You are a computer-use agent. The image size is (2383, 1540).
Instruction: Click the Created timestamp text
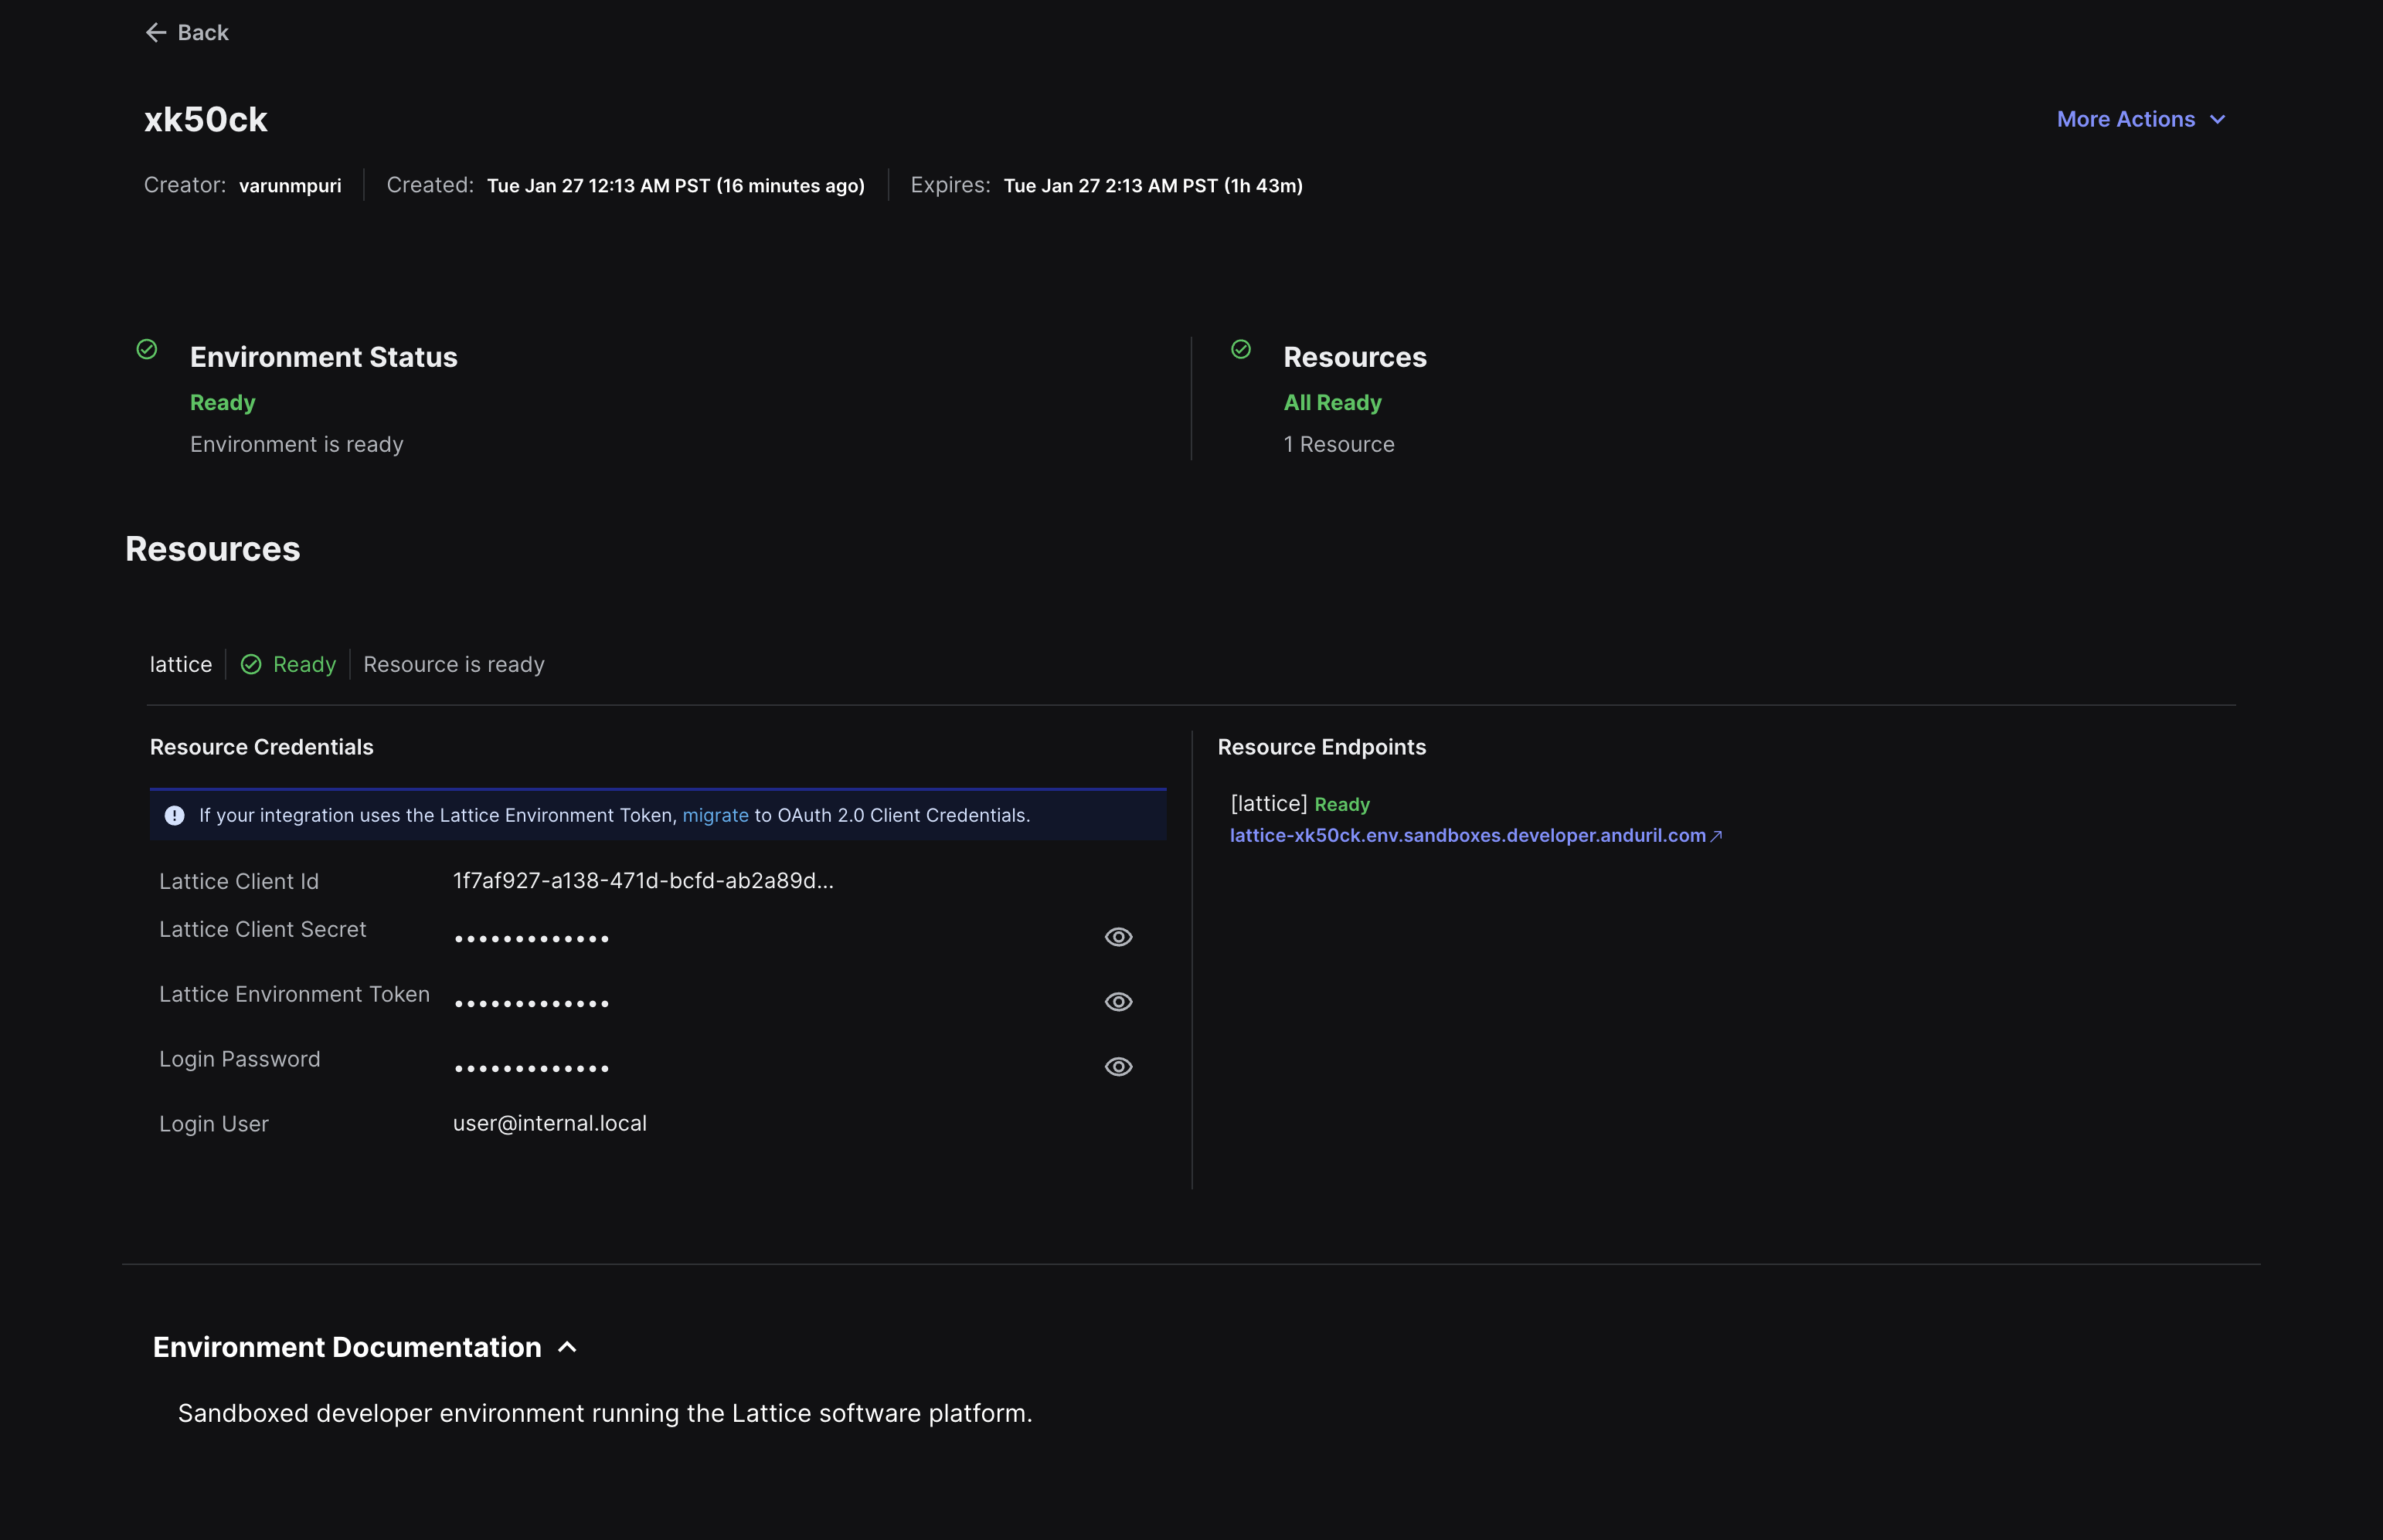(676, 186)
